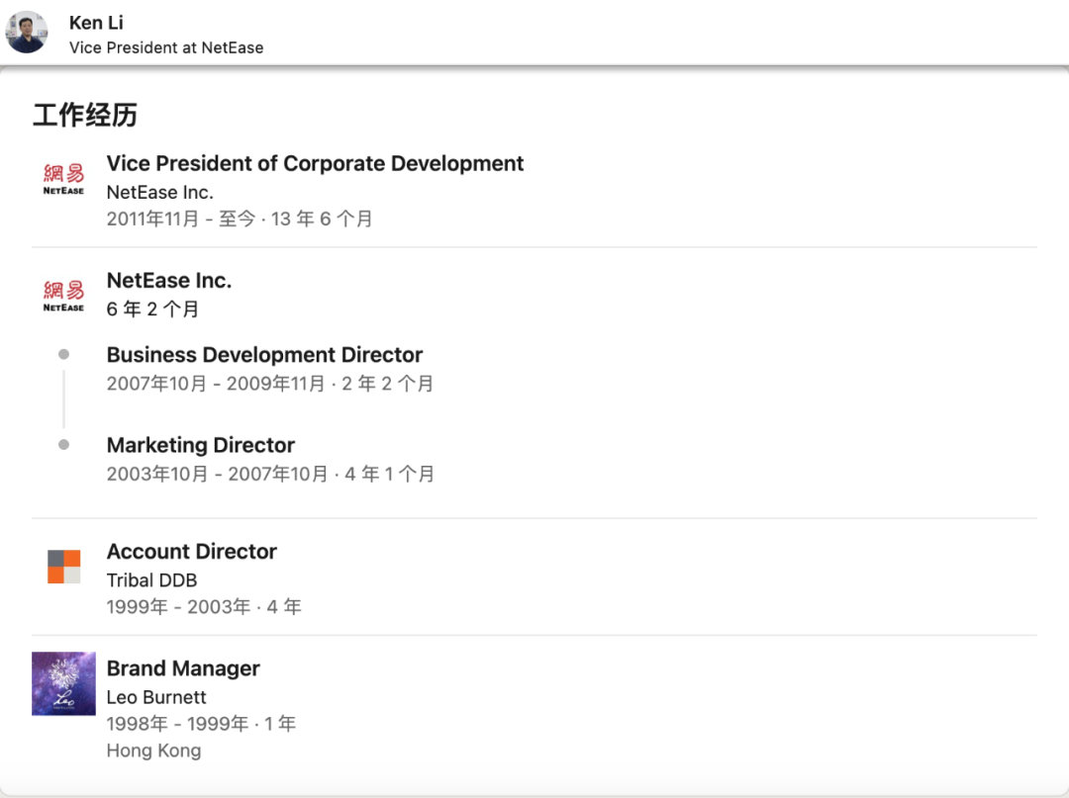This screenshot has height=798, width=1069.
Task: Click the Leo Burnett company name
Action: [156, 697]
